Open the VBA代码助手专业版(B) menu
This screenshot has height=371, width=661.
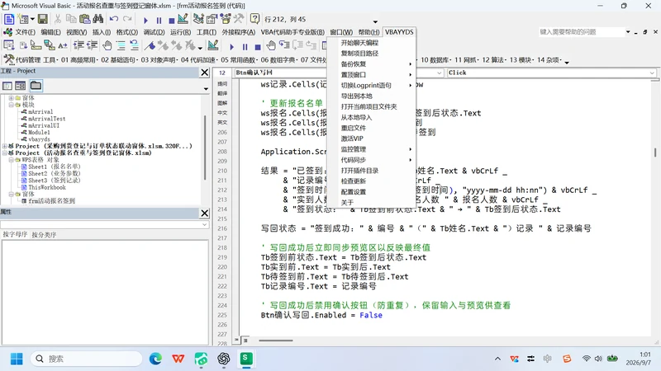coord(292,32)
